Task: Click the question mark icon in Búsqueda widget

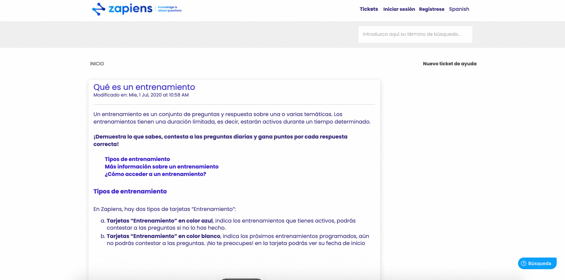Action: tap(524, 263)
